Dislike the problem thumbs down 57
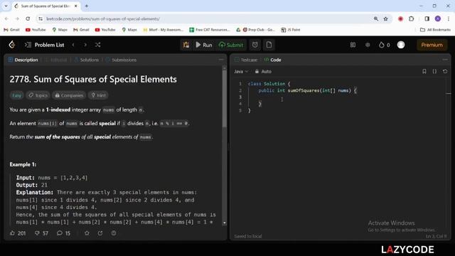 pos(41,233)
